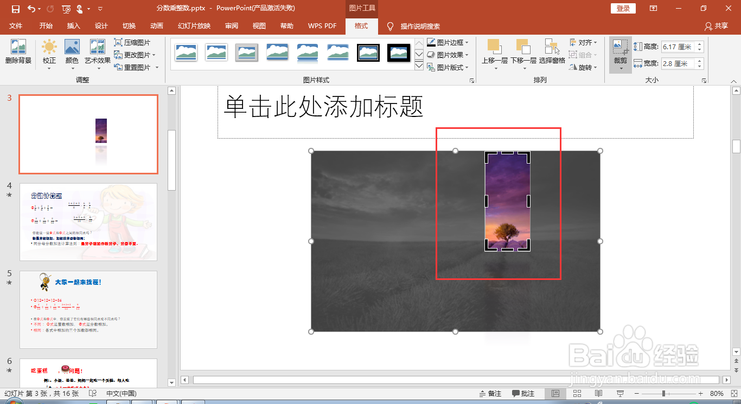Click the spell check icon in status bar
The image size is (741, 404).
[x=93, y=394]
